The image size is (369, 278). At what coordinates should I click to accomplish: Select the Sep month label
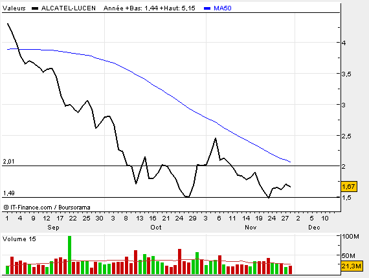53,227
